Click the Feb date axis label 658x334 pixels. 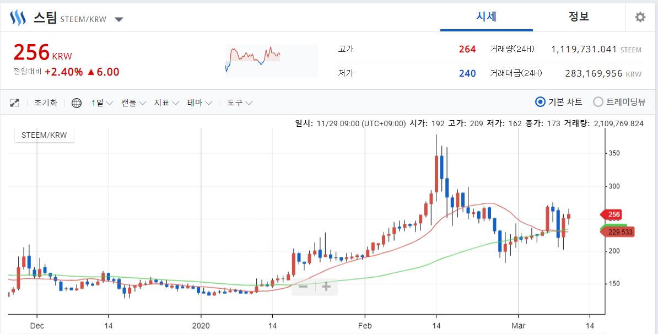click(365, 325)
